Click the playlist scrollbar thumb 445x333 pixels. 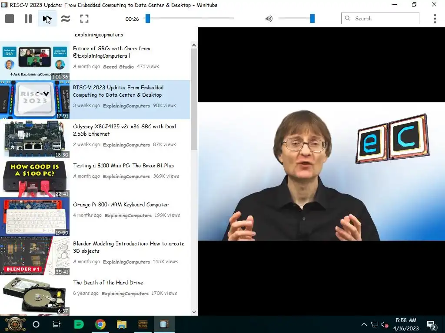194,99
